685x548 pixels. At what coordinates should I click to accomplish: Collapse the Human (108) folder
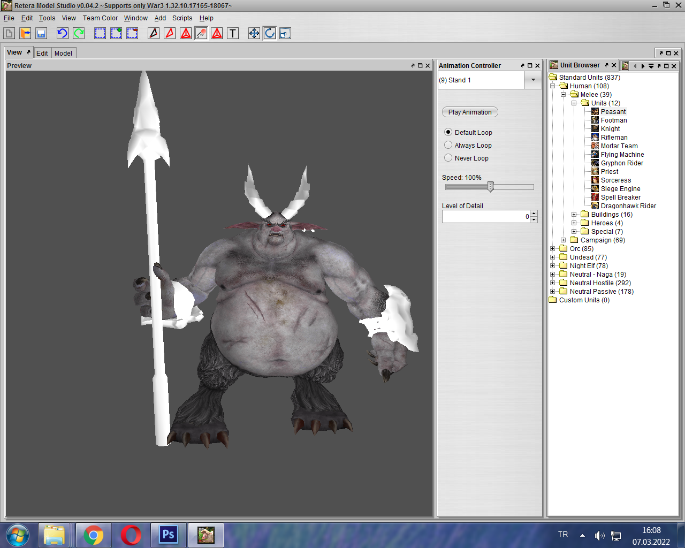coord(553,86)
